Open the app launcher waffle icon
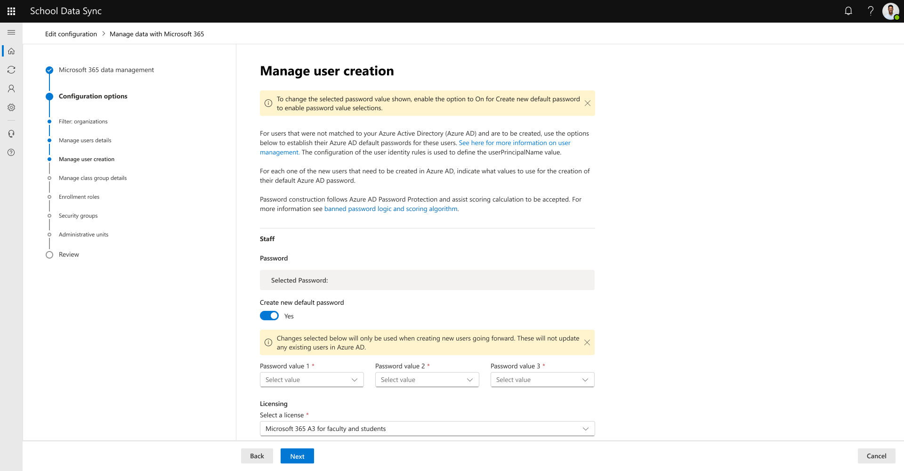This screenshot has width=904, height=471. [x=11, y=11]
